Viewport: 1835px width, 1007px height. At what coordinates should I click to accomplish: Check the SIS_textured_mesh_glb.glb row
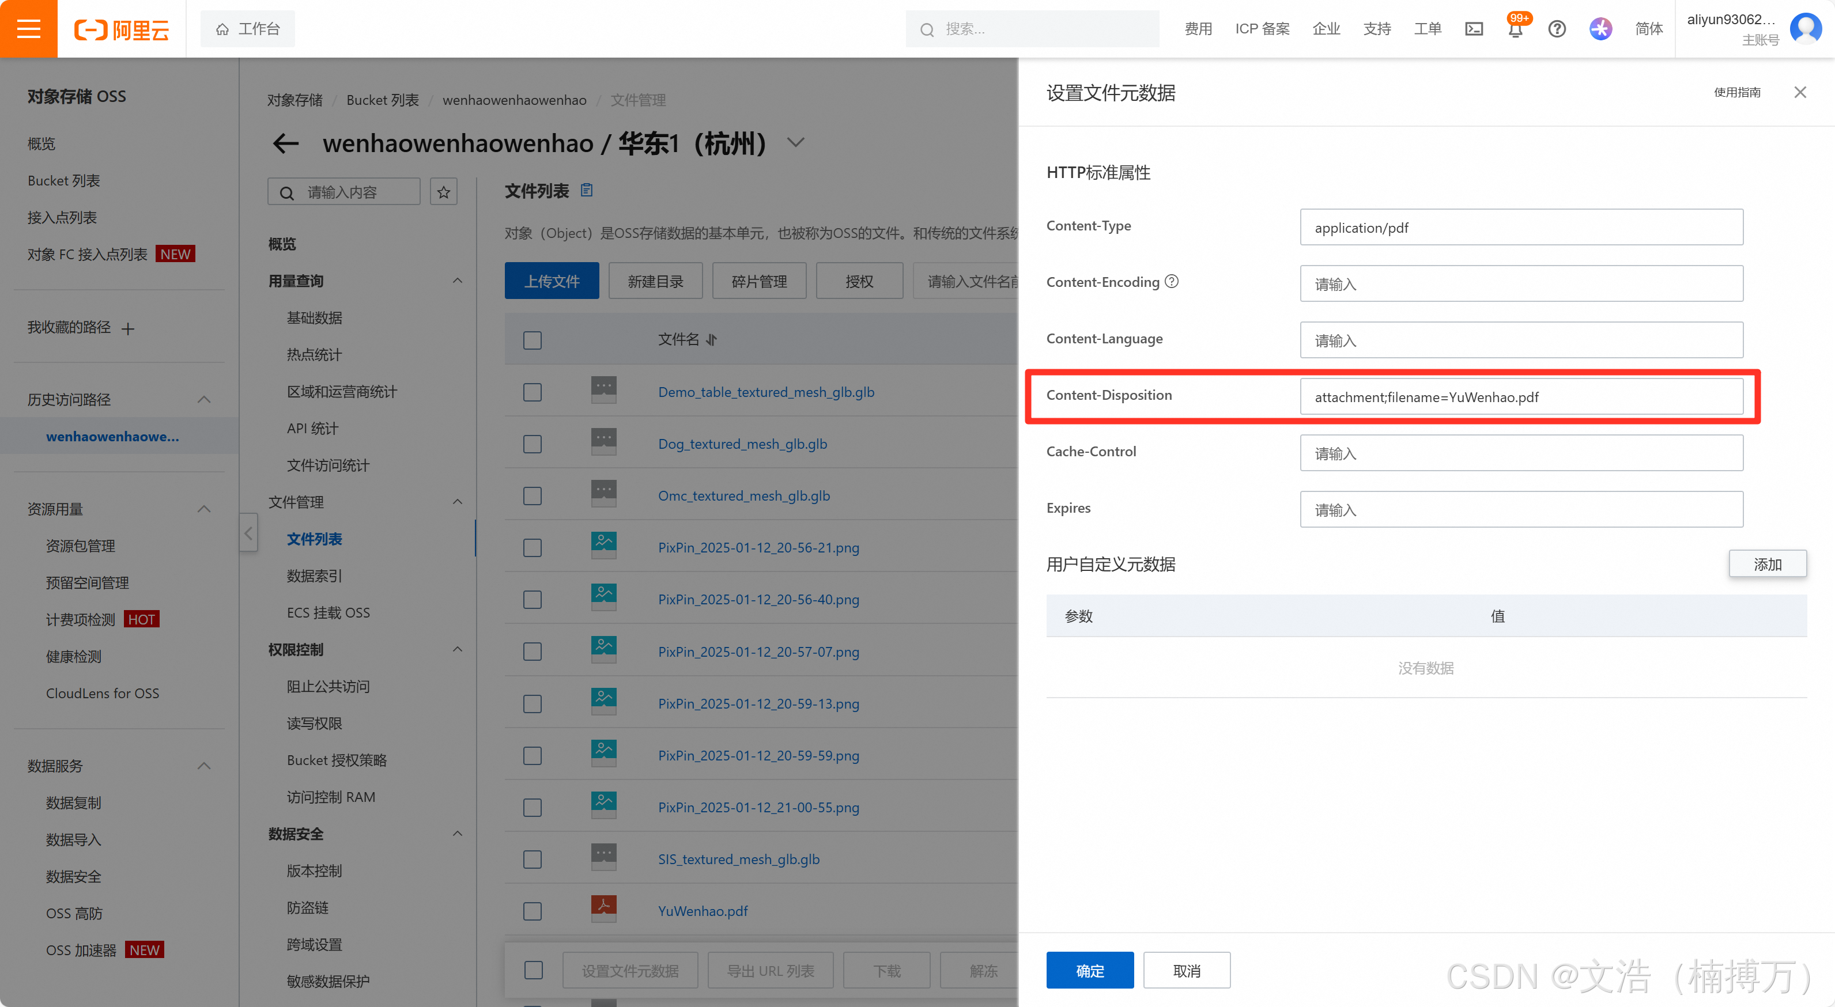click(532, 859)
